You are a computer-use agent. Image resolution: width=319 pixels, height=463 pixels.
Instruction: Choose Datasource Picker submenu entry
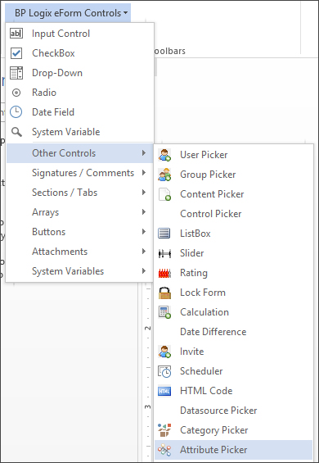pyautogui.click(x=233, y=411)
